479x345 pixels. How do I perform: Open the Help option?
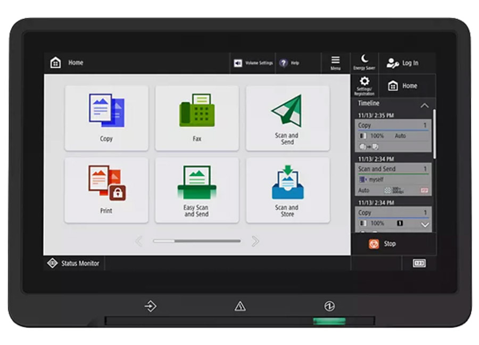[290, 63]
